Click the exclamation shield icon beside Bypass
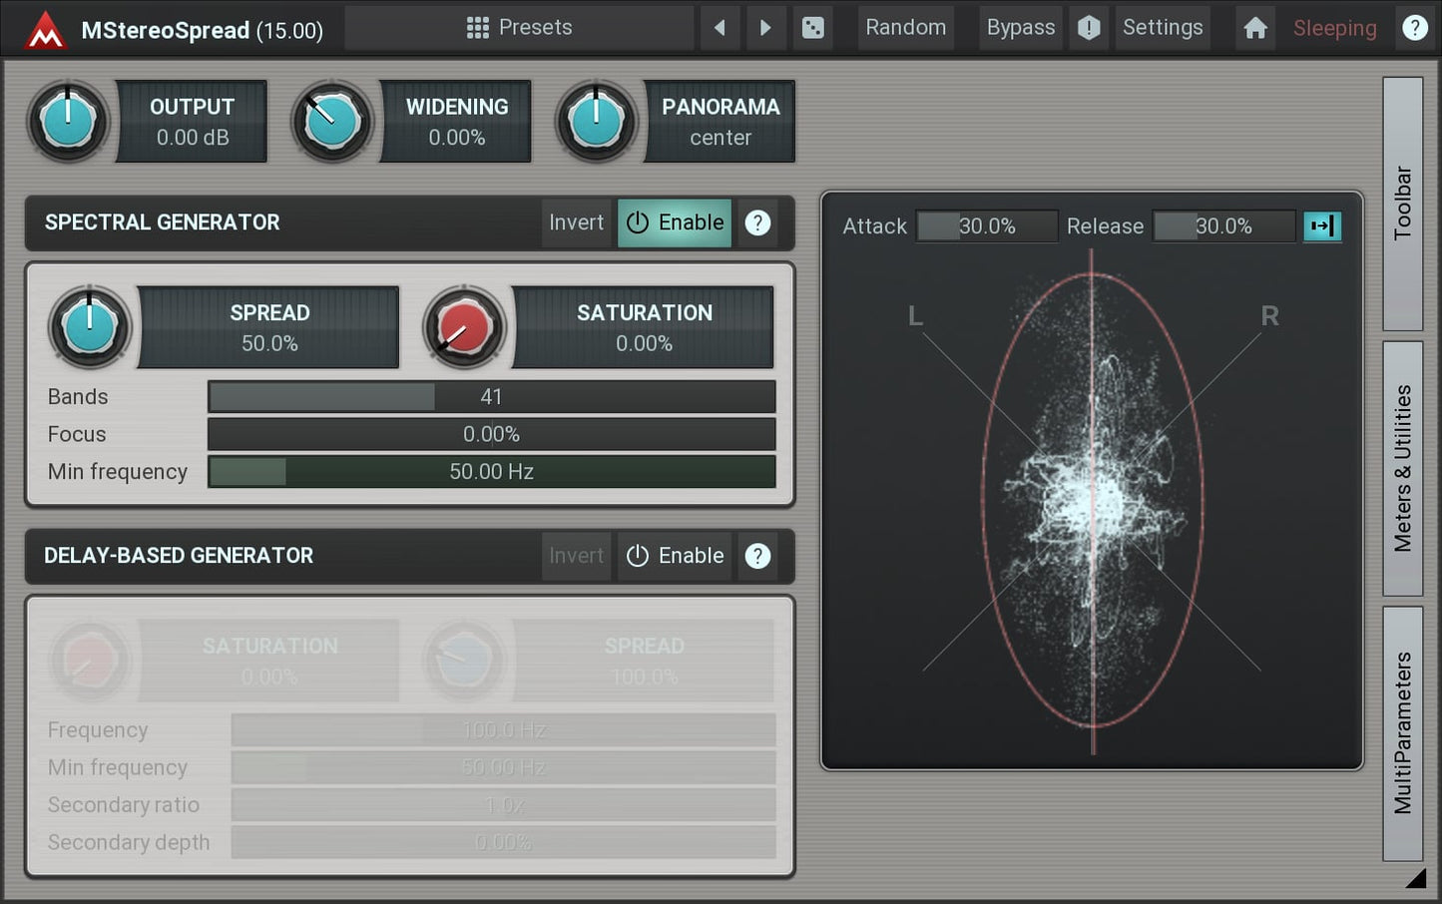The width and height of the screenshot is (1442, 904). tap(1089, 28)
